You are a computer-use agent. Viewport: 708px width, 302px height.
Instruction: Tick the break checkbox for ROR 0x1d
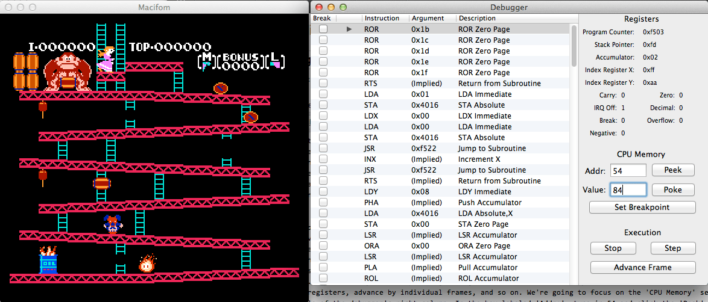pyautogui.click(x=323, y=51)
